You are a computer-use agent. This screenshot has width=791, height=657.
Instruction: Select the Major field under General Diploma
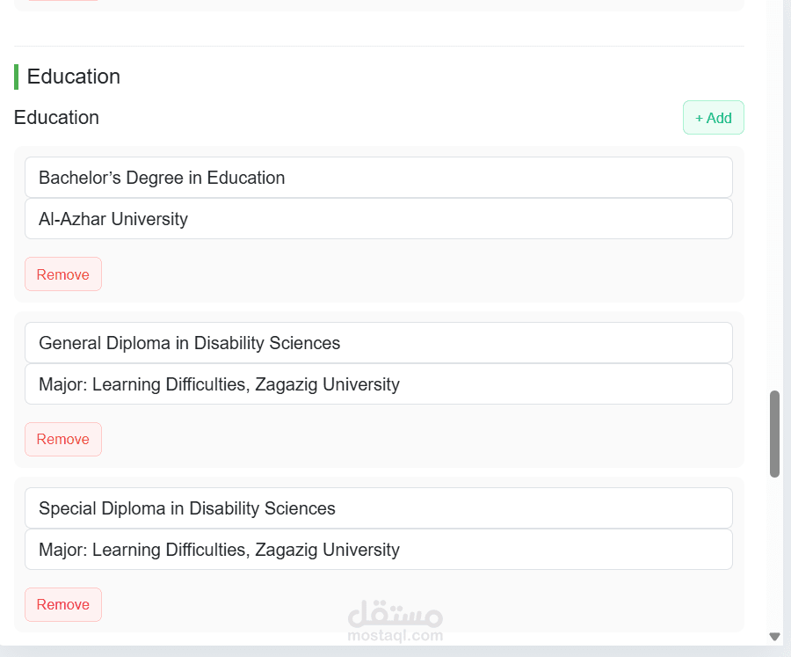pyautogui.click(x=378, y=384)
